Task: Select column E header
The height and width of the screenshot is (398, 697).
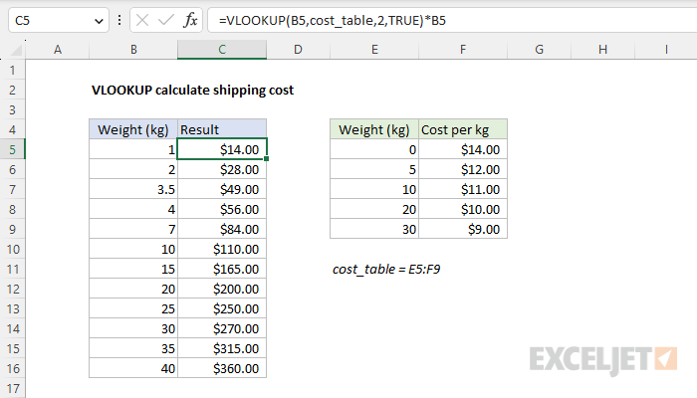Action: pyautogui.click(x=374, y=50)
